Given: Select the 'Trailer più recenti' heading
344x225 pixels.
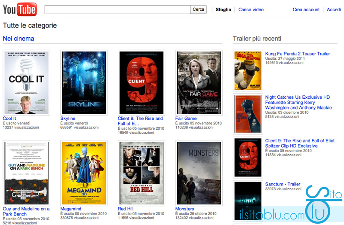Looking at the screenshot, I should click(x=257, y=39).
